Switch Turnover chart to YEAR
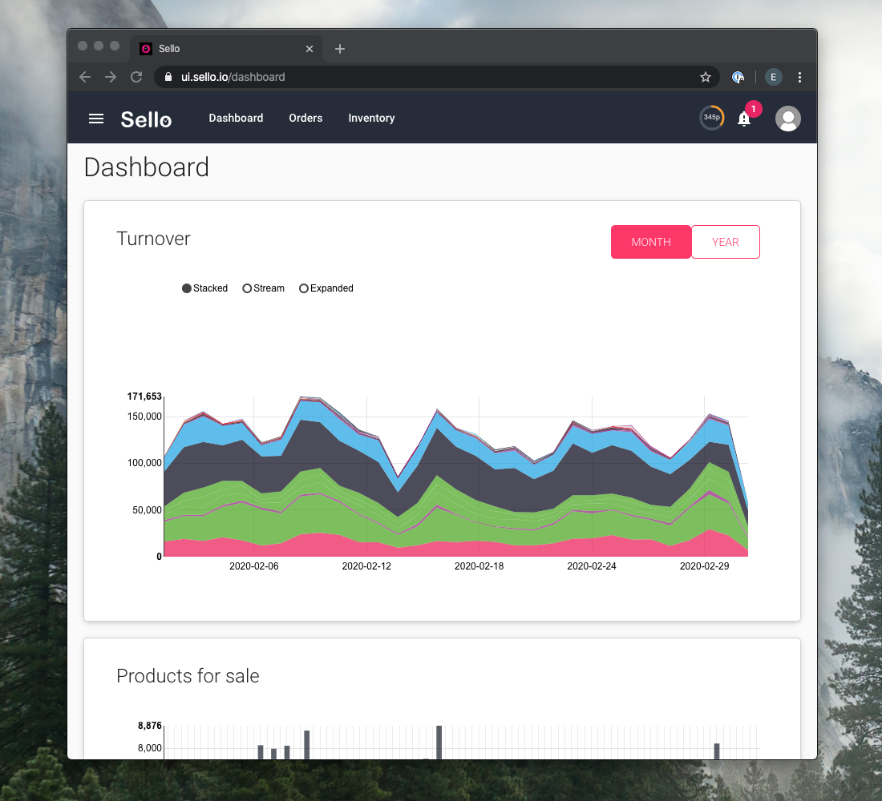Screen dimensions: 882x801 pos(725,242)
